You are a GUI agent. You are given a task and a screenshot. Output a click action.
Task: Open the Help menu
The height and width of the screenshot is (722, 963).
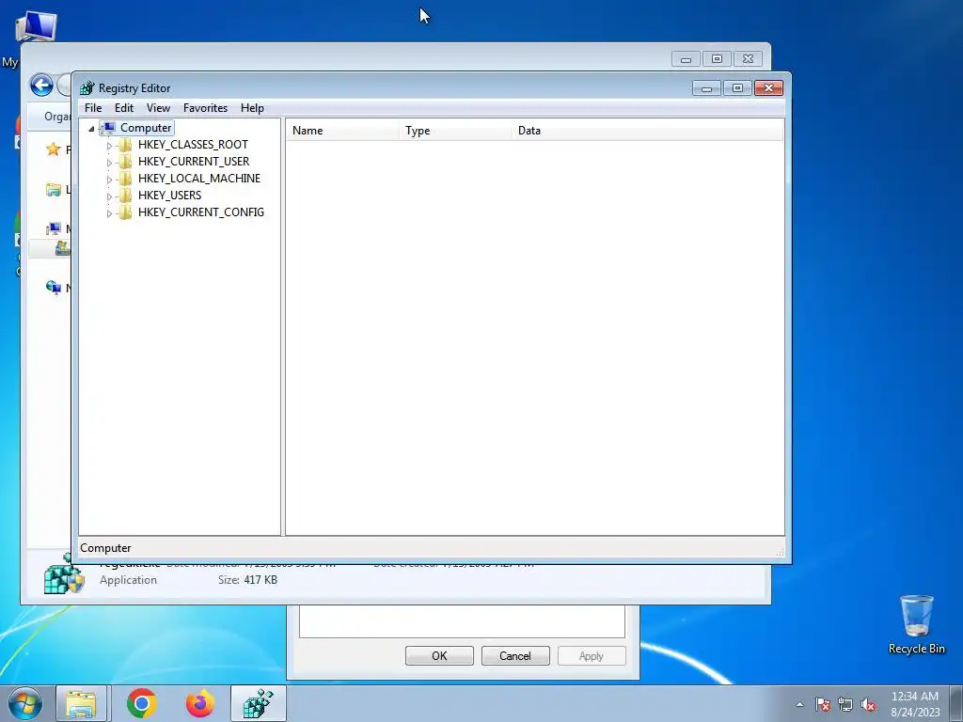(x=252, y=108)
